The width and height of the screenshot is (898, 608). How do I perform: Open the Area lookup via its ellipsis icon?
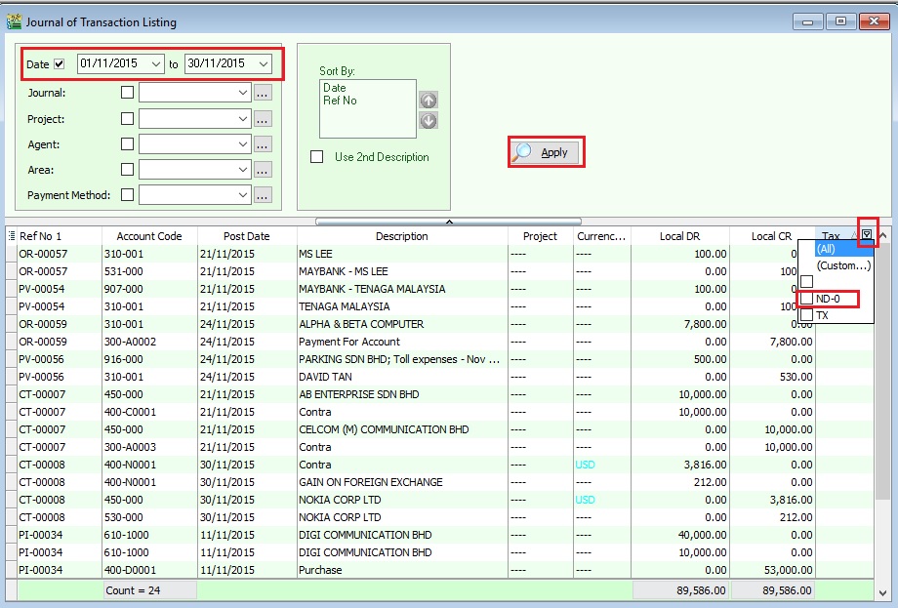coord(261,169)
